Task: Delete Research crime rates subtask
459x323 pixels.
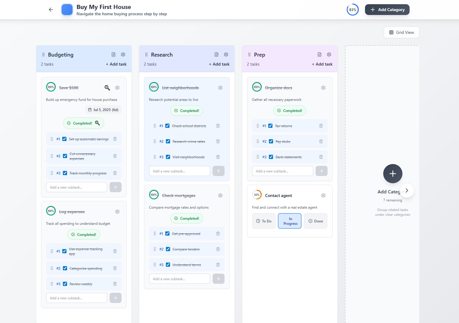Action: click(x=218, y=141)
